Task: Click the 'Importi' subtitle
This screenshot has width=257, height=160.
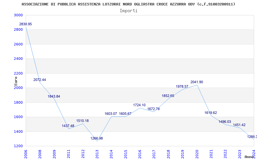Action: pos(128,11)
